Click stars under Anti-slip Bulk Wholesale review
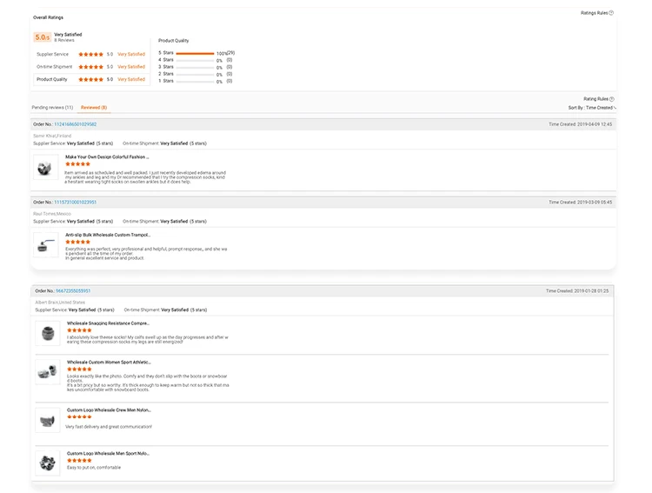The image size is (652, 493). click(x=77, y=242)
